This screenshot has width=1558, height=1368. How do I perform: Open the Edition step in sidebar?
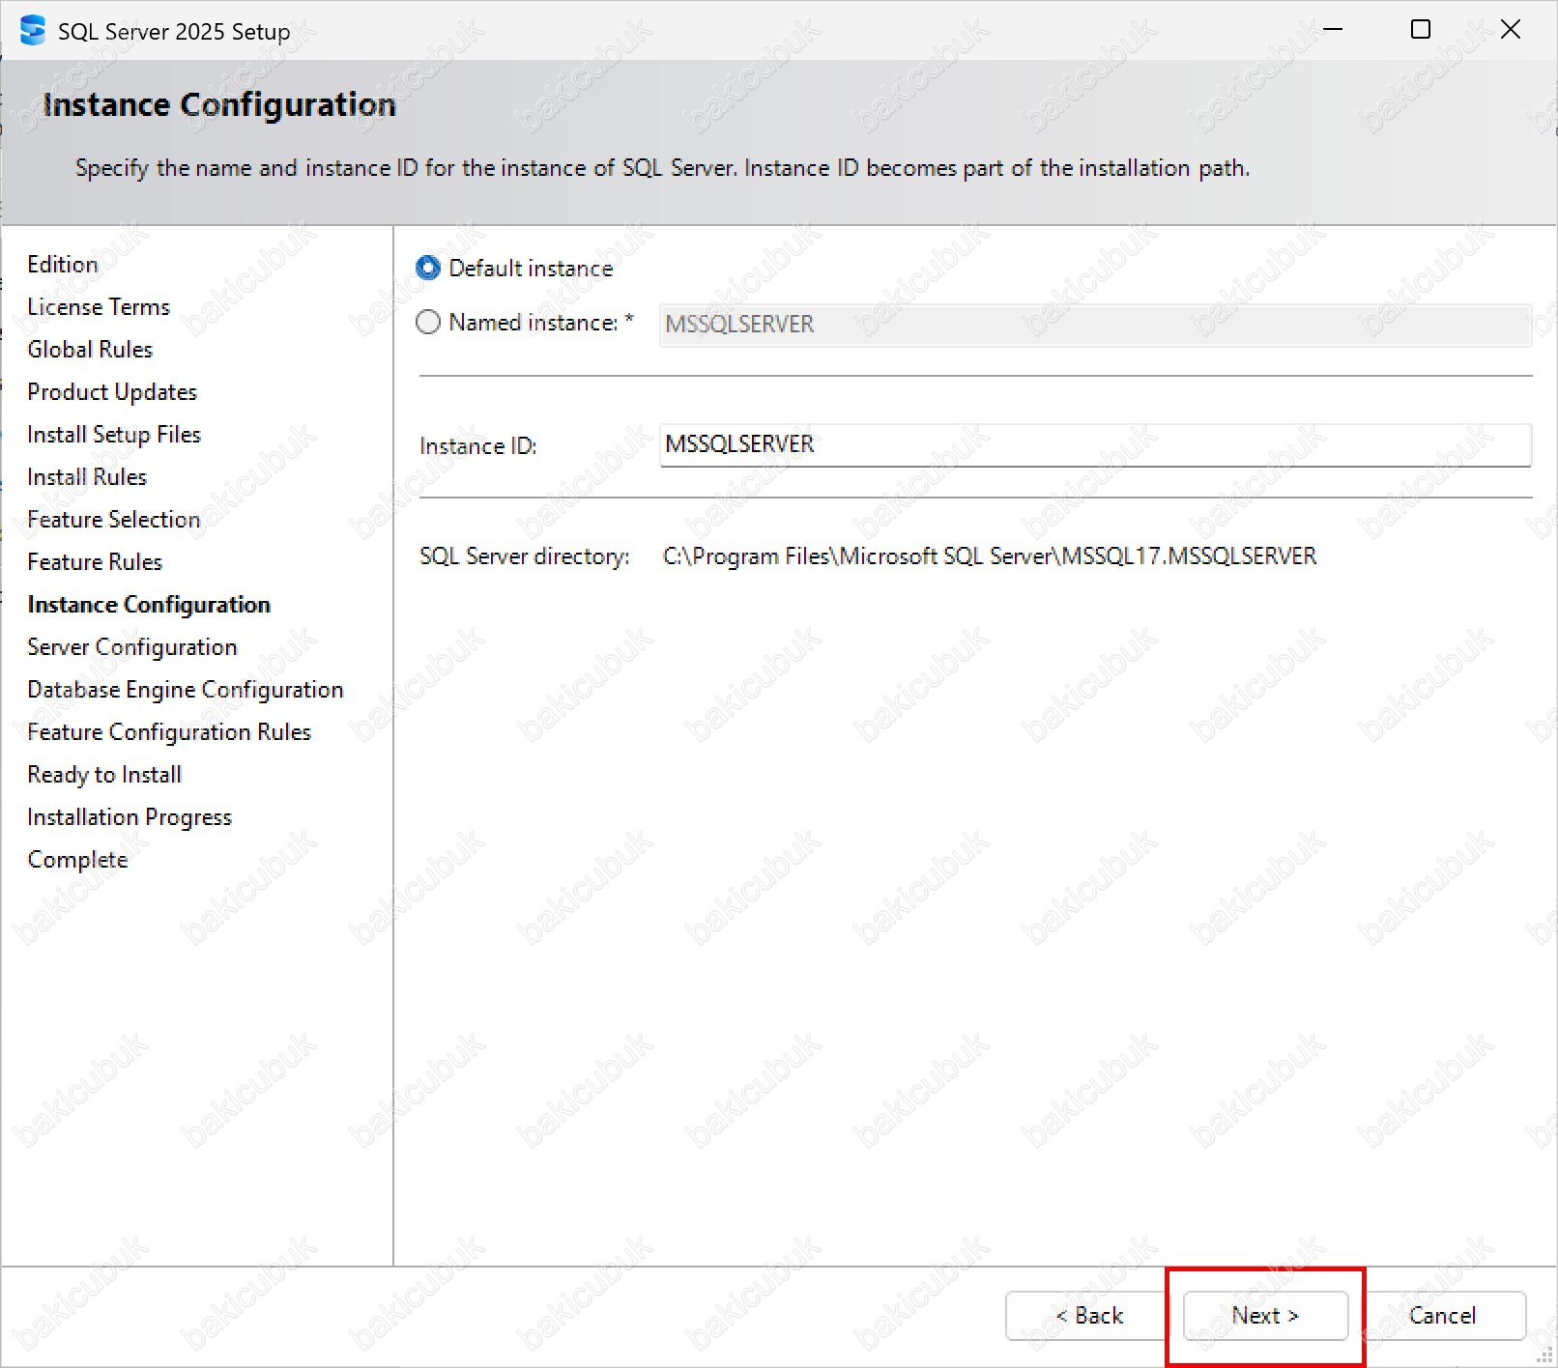(x=63, y=265)
